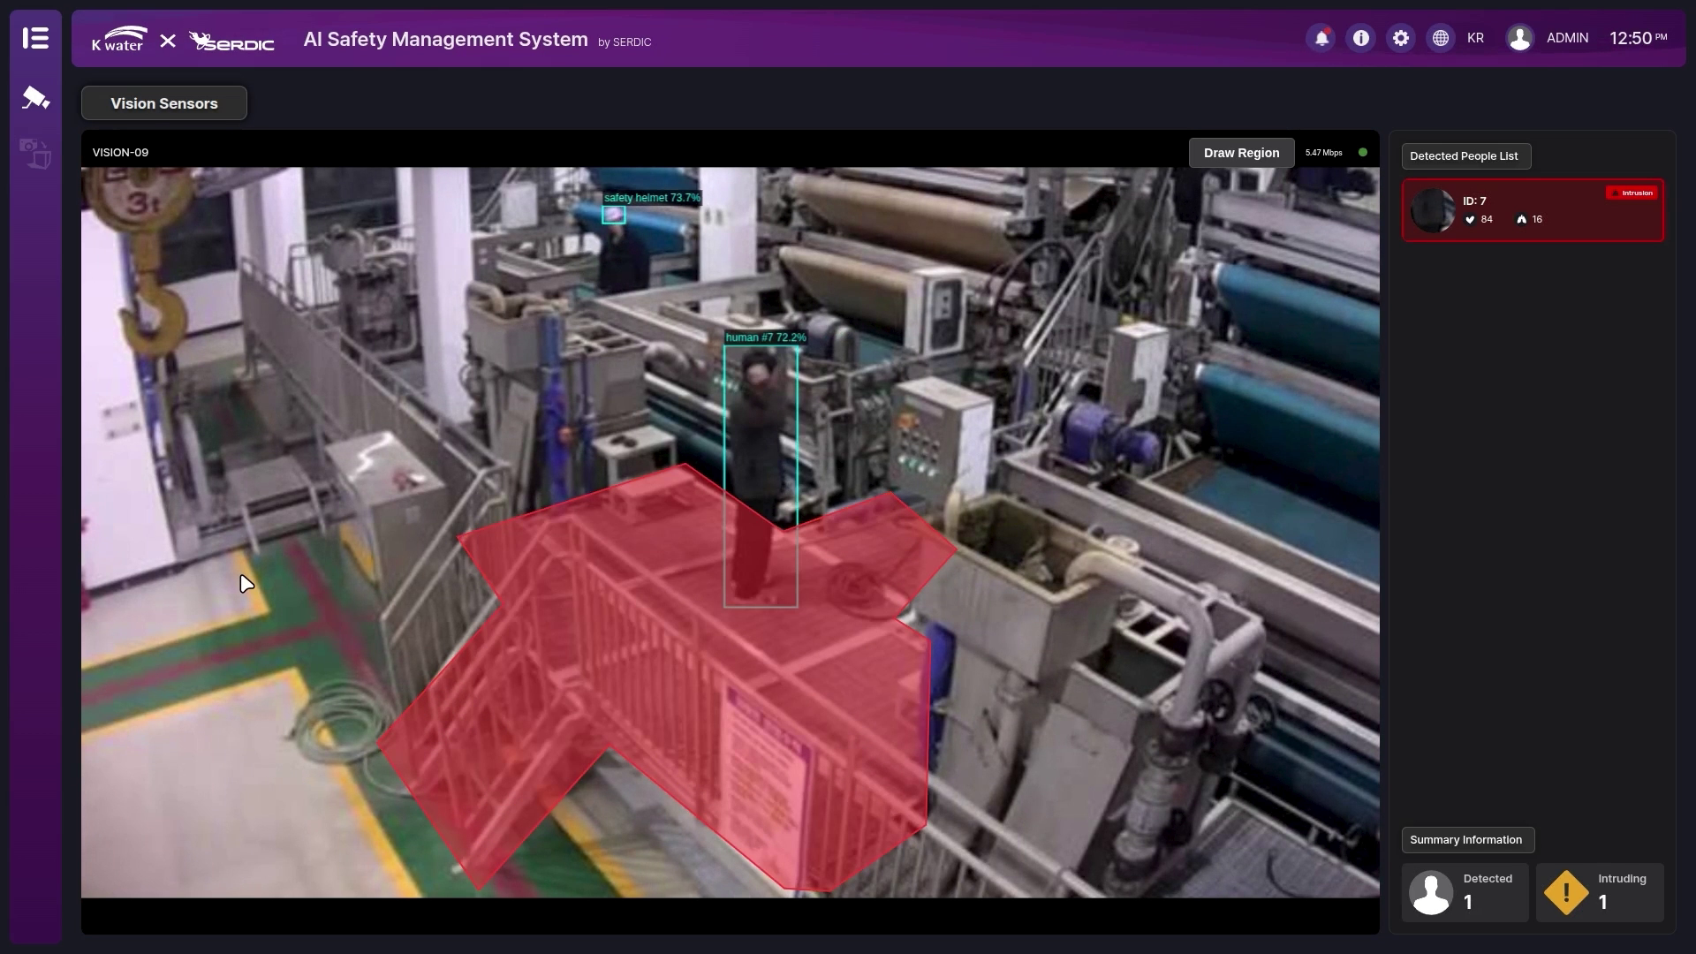Click the dimmed camera devices sidebar icon
Image resolution: width=1696 pixels, height=954 pixels.
35,154
